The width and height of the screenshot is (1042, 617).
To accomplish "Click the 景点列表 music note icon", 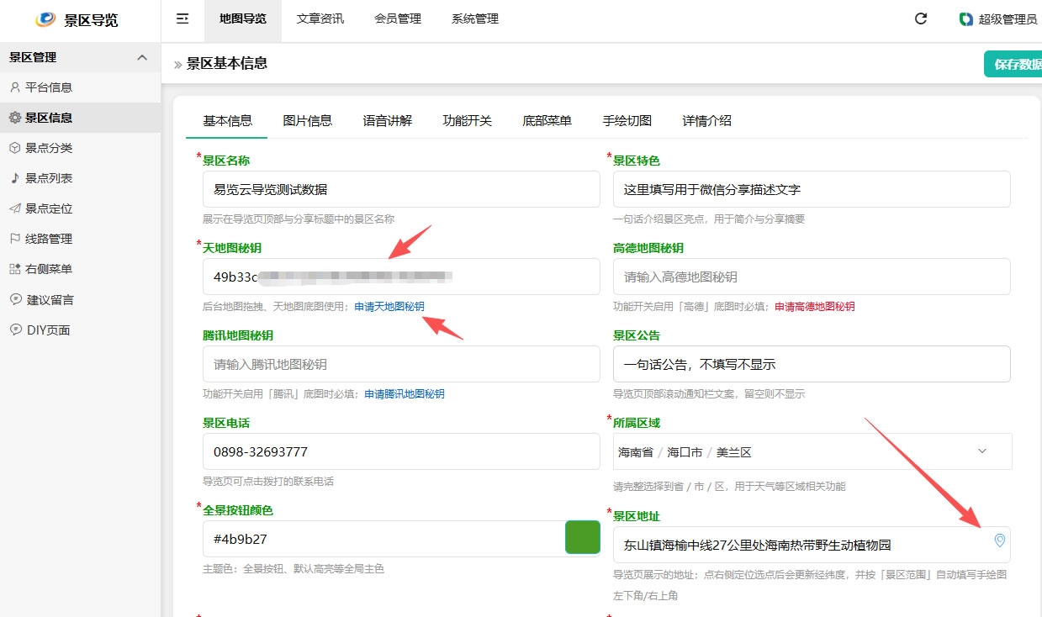I will click(15, 178).
